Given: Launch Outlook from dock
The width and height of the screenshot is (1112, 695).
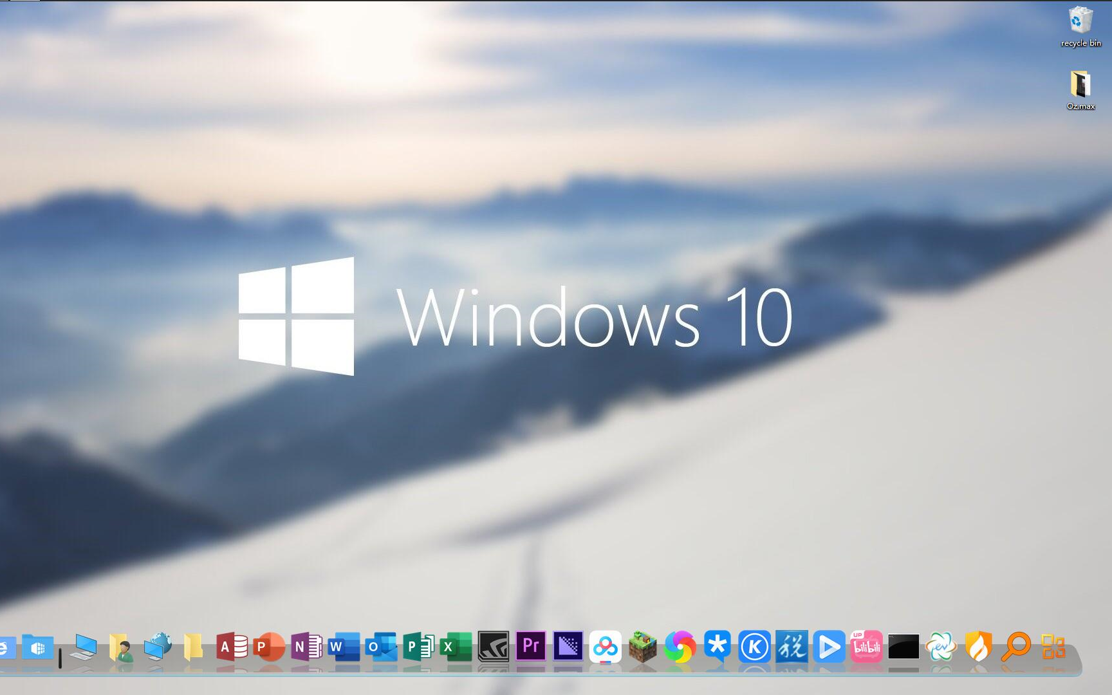Looking at the screenshot, I should pos(382,647).
